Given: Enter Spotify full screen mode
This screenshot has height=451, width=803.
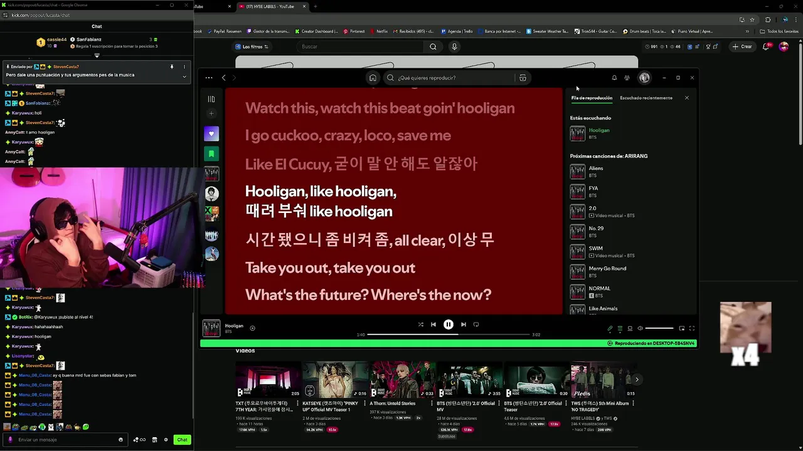Looking at the screenshot, I should pos(692,328).
